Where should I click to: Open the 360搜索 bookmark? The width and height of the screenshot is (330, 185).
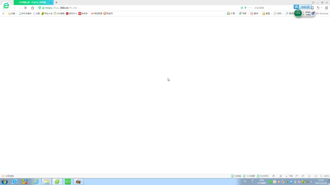pos(59,14)
